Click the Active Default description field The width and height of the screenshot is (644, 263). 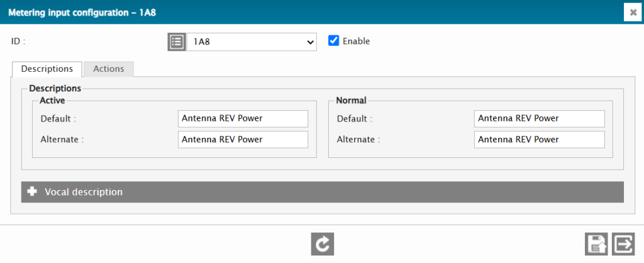click(x=243, y=118)
